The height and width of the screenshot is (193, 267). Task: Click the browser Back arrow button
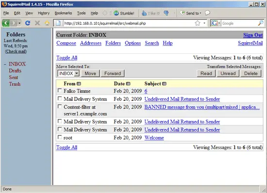6,23
